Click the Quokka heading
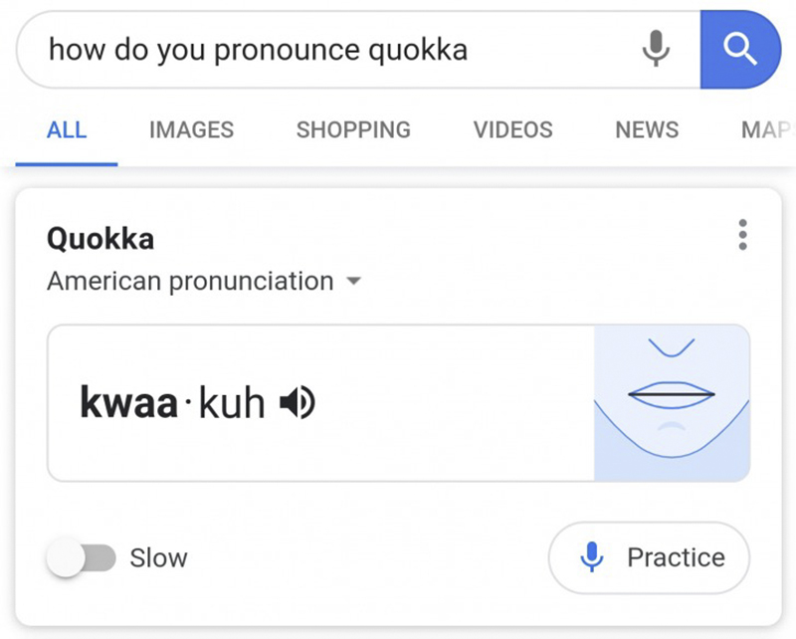Image resolution: width=796 pixels, height=639 pixels. [x=100, y=239]
